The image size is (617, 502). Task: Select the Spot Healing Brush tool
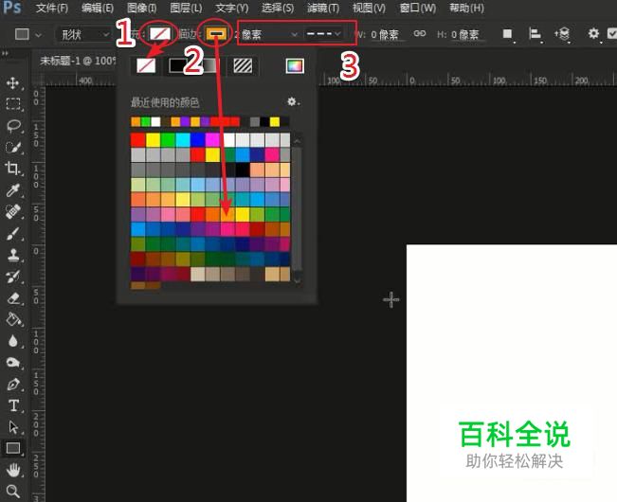click(13, 211)
